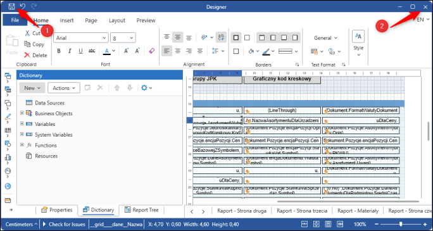This screenshot has height=231, width=433.
Task: Switch to the Insert ribbon tab
Action: coord(67,20)
